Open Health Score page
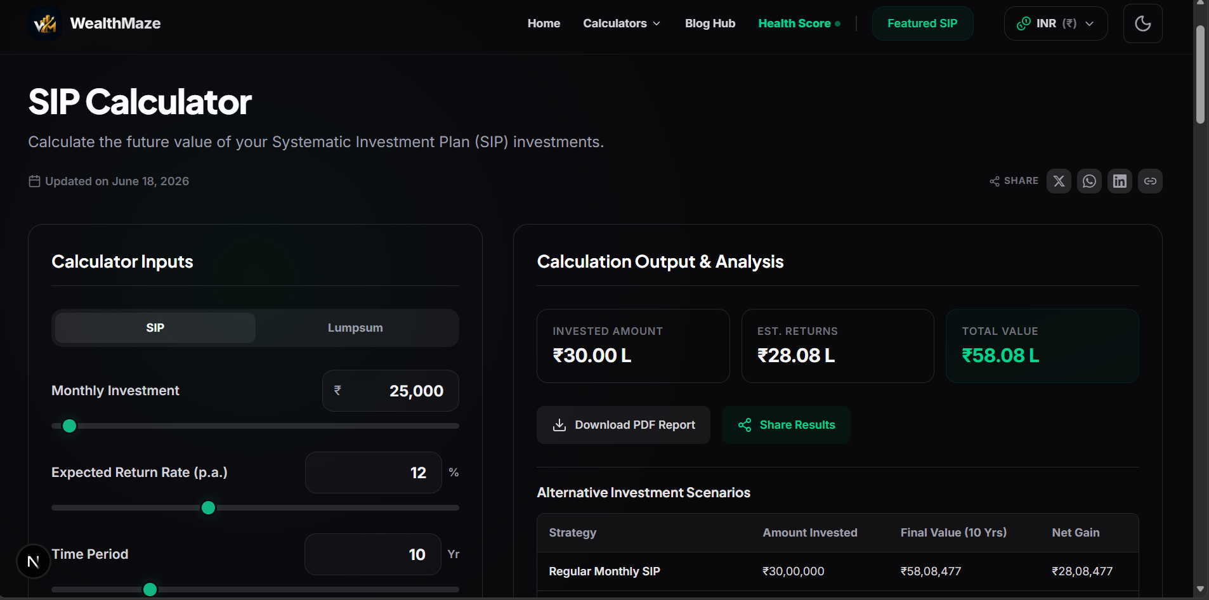This screenshot has height=600, width=1209. [799, 23]
